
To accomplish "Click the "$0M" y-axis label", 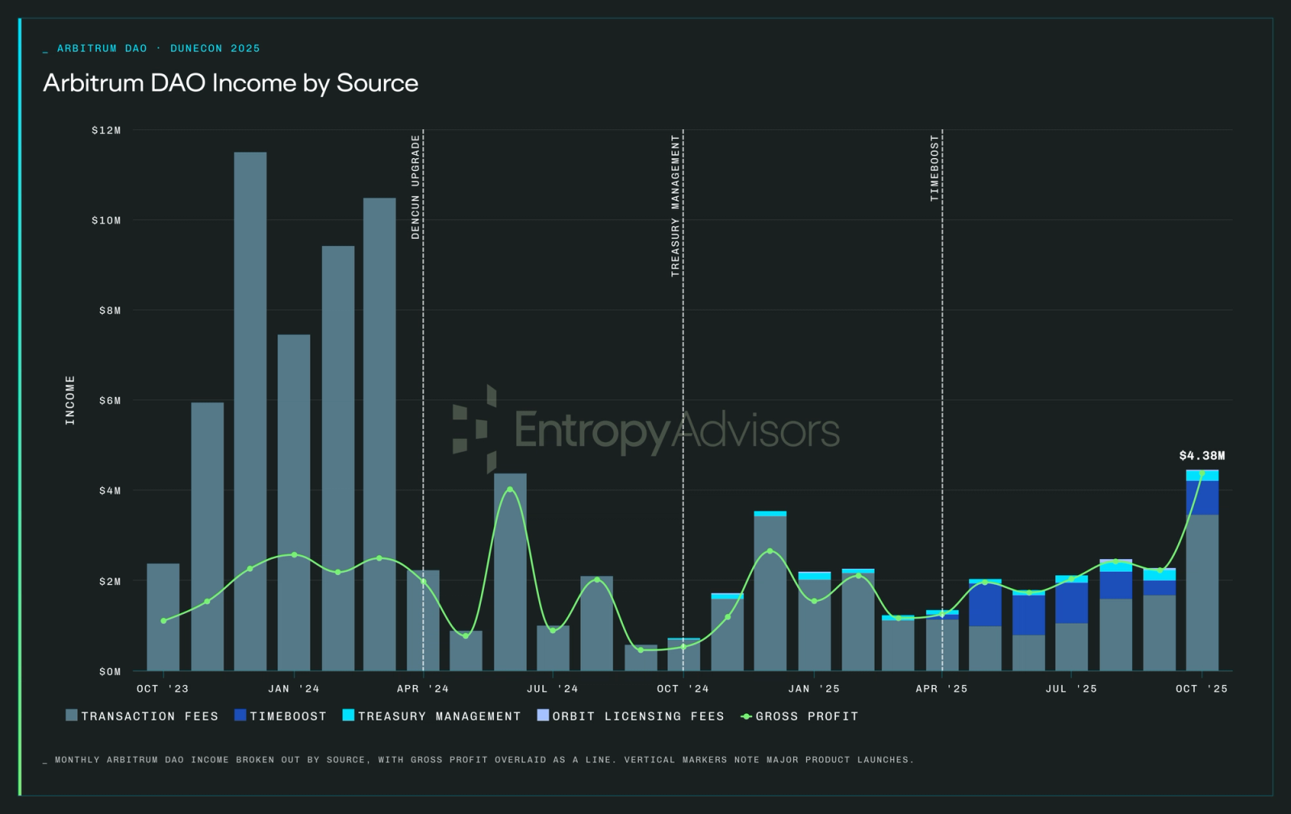I will click(x=110, y=671).
